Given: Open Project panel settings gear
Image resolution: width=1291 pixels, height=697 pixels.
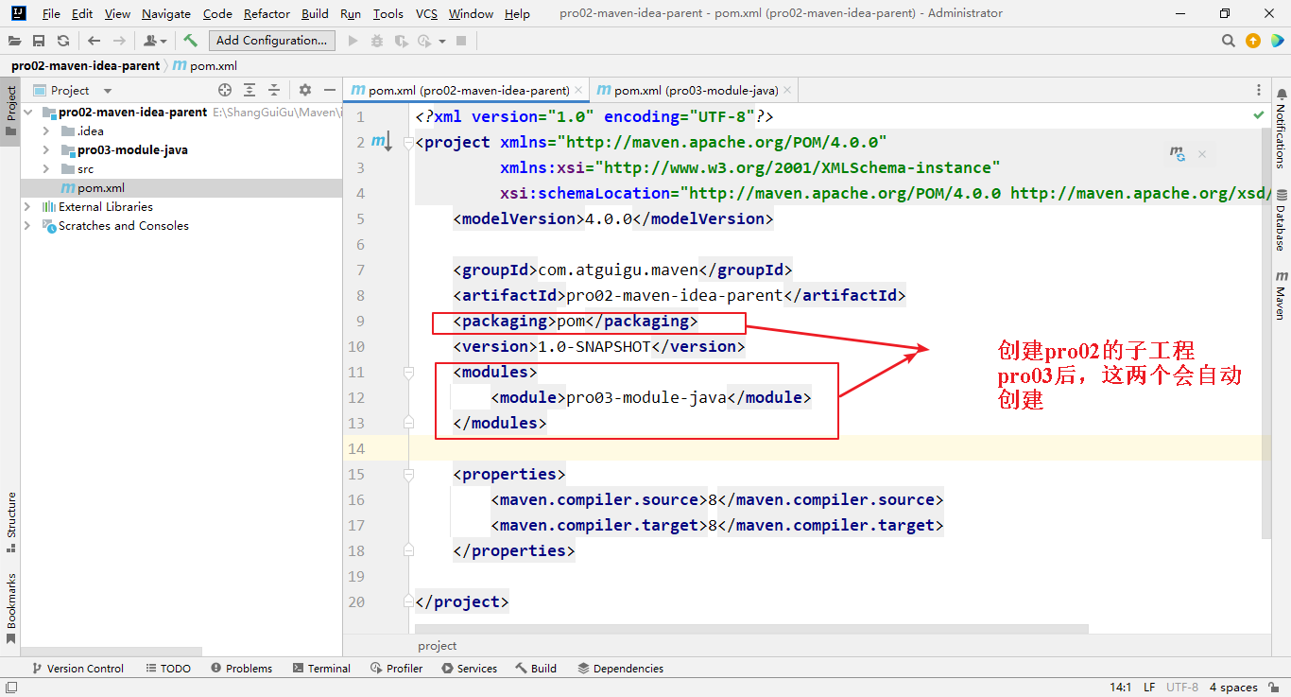Looking at the screenshot, I should click(304, 90).
